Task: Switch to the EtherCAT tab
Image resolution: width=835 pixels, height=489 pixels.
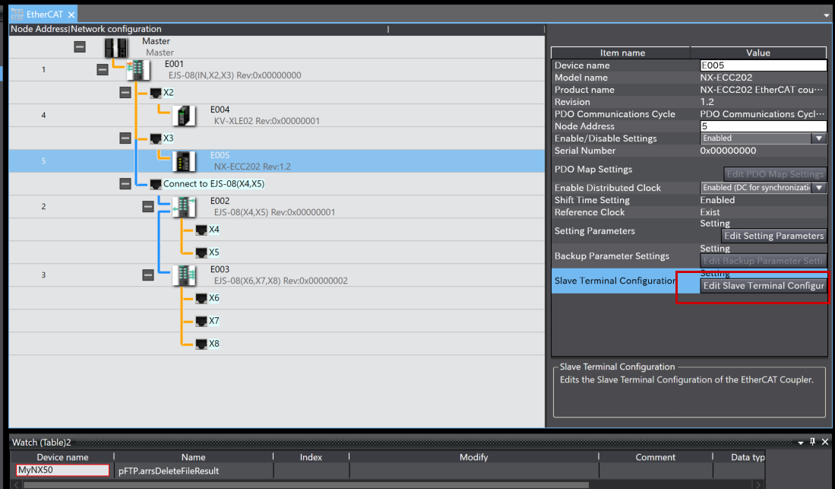Action: [x=44, y=14]
